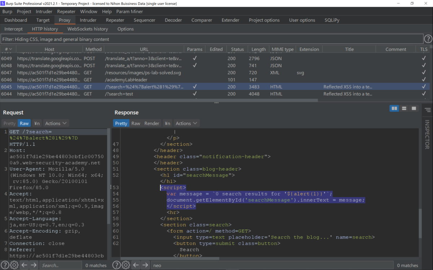Viewport: 433px width, 270px height.
Task: Switch to the Comparer tab
Action: click(x=202, y=20)
